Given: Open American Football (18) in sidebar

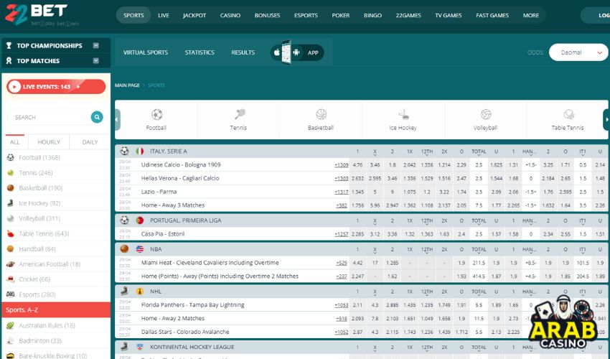Looking at the screenshot, I should pos(56,264).
